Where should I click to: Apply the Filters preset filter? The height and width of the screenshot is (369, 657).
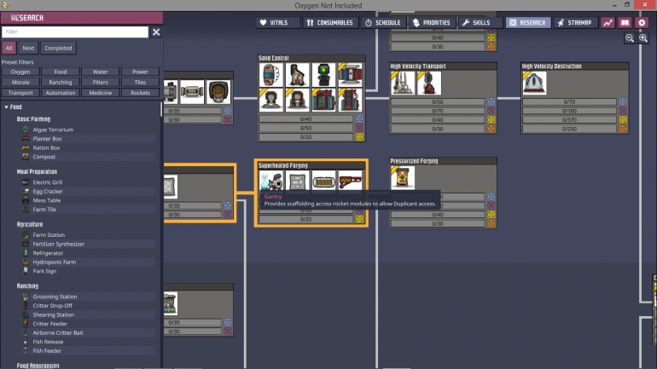click(100, 82)
